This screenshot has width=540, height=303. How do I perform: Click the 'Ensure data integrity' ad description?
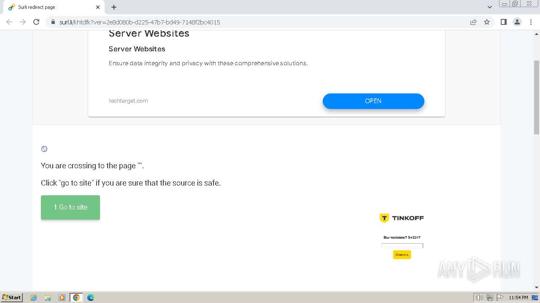[208, 64]
